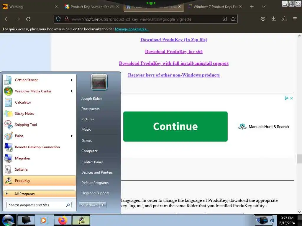Open Control Panel
The image size is (302, 226).
(92, 162)
